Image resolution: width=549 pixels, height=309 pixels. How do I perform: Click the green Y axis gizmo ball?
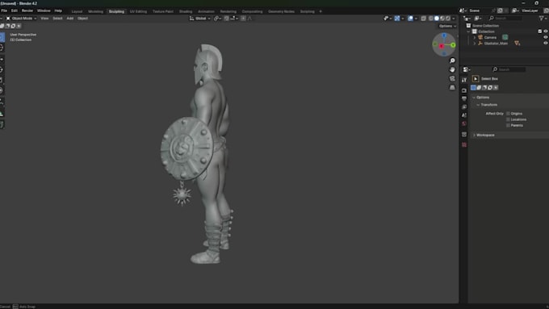click(x=453, y=45)
